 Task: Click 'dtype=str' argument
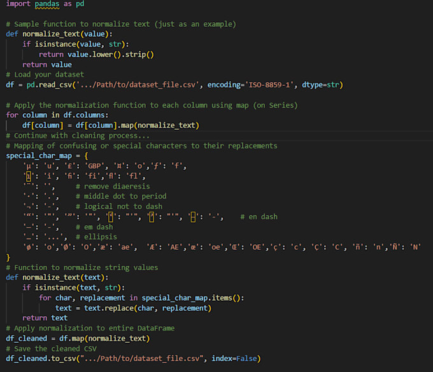[x=320, y=85]
